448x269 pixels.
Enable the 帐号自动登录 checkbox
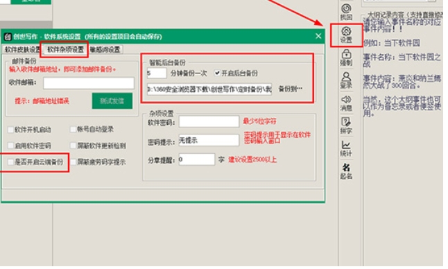73,130
